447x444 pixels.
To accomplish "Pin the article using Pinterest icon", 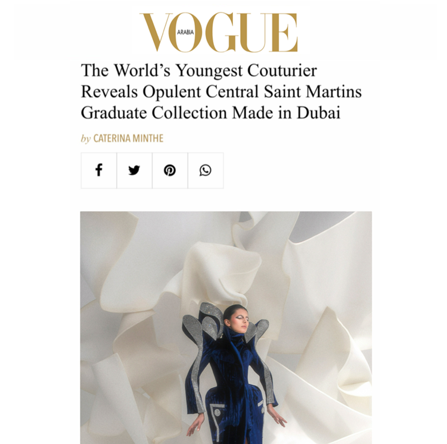I will coord(170,170).
